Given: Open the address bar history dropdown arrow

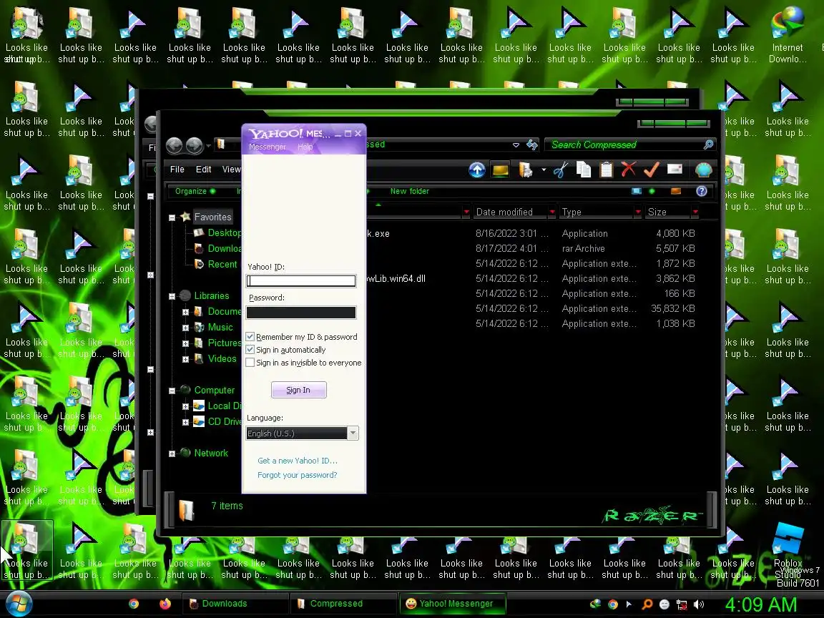Looking at the screenshot, I should [516, 144].
